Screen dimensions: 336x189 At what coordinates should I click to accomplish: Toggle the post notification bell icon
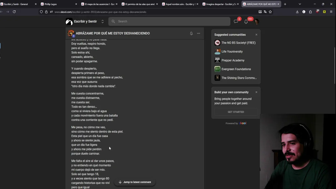coord(191,33)
